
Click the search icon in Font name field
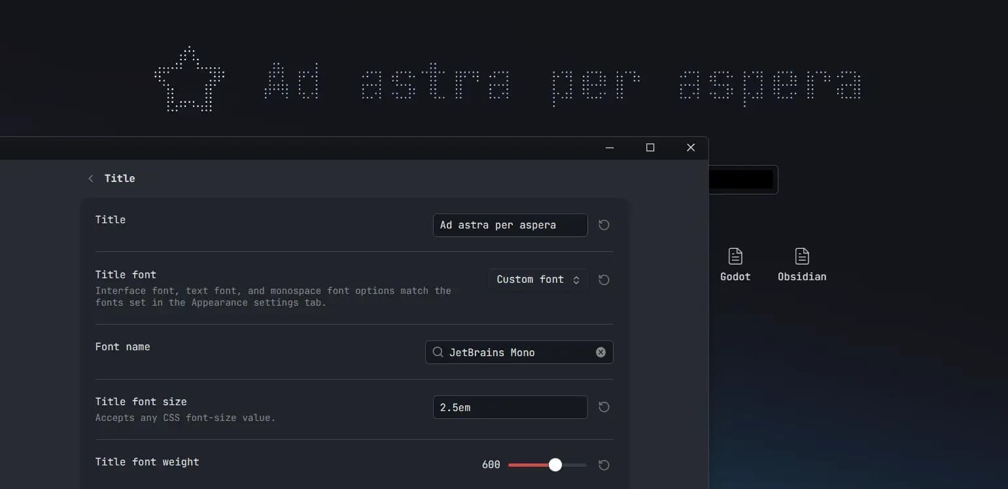click(x=438, y=352)
